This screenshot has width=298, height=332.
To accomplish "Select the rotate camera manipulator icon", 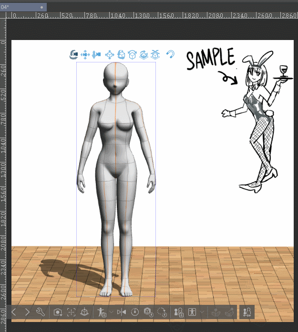I will 74,55.
